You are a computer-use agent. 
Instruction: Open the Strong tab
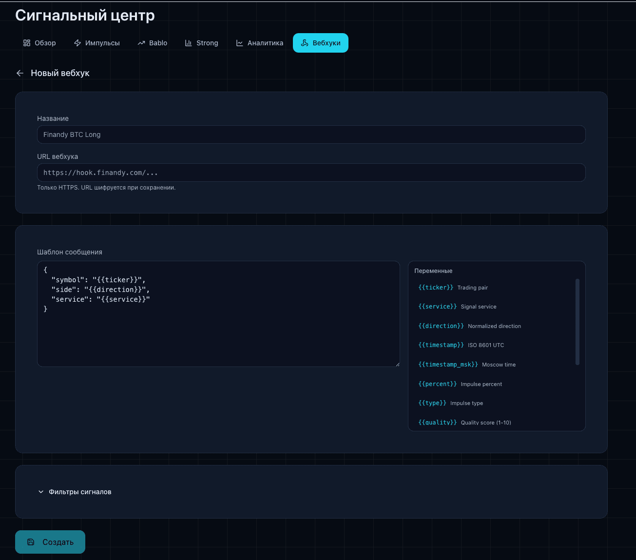202,43
